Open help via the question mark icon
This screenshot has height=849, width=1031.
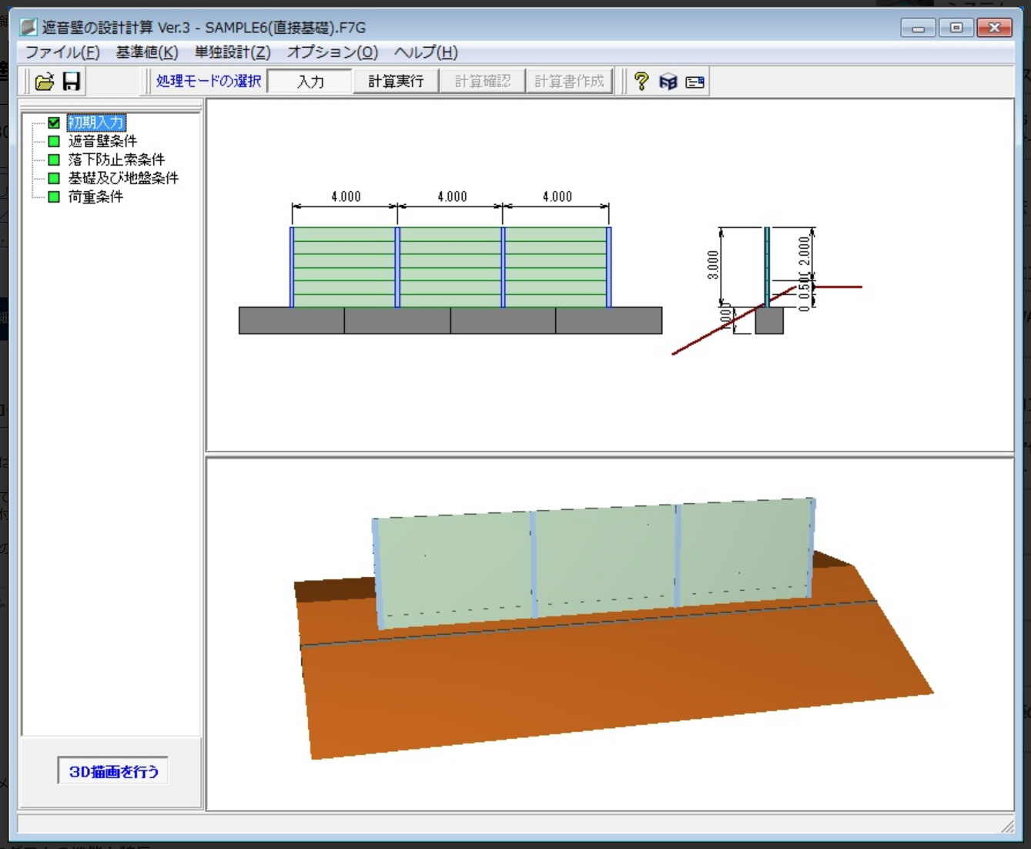click(x=641, y=81)
